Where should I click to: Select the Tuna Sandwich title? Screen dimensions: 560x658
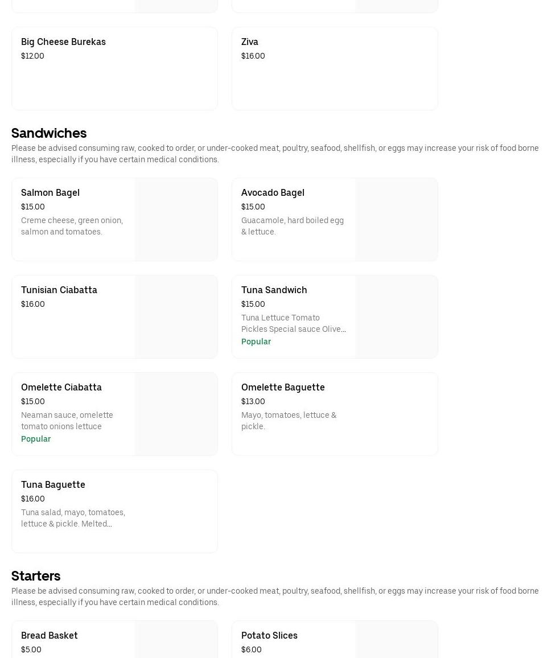pos(274,290)
